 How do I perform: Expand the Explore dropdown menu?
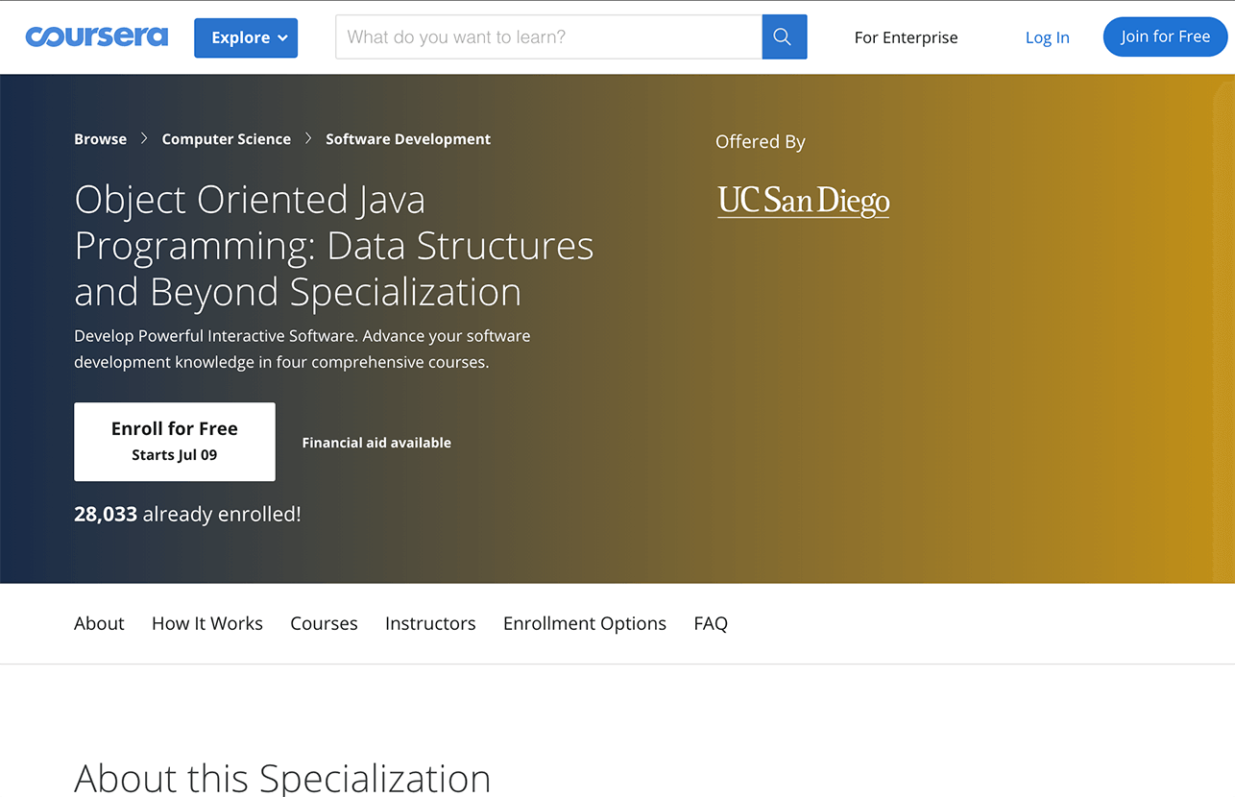(246, 37)
